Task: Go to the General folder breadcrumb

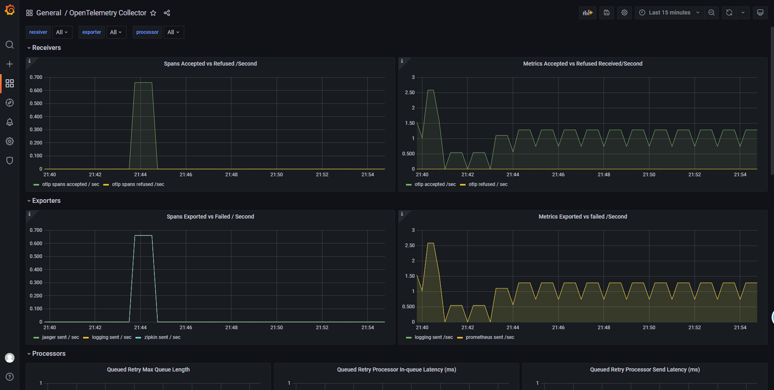Action: (x=49, y=13)
